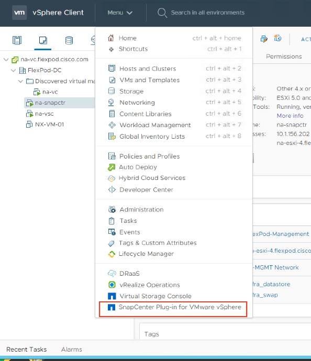Switch to the Storage inventory tab icon
311x361 pixels.
[x=69, y=40]
